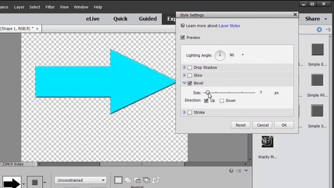Switch to the Guided mode tab
Screen dimensions: 334x188
point(148,19)
